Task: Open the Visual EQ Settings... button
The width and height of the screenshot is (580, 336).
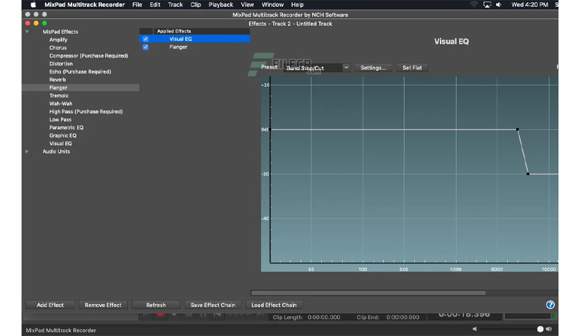Action: pyautogui.click(x=373, y=68)
